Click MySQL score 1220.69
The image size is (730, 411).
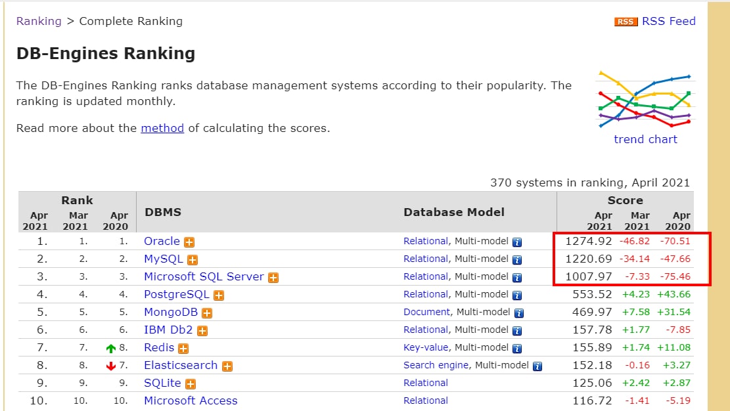pos(589,259)
